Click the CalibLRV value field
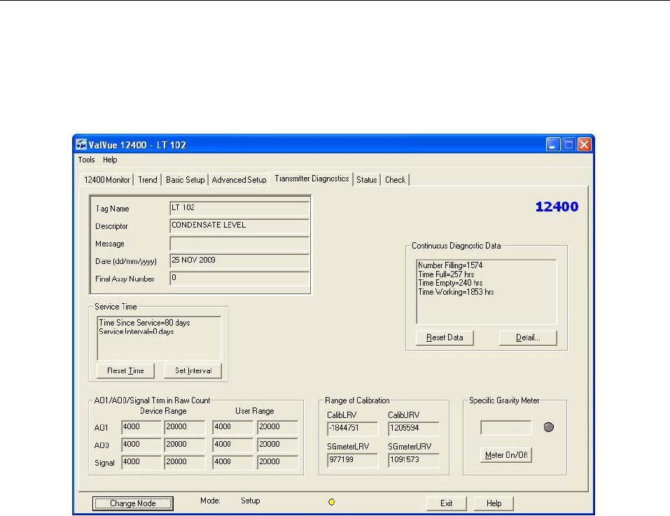Screen dimensions: 670x516 click(x=353, y=428)
